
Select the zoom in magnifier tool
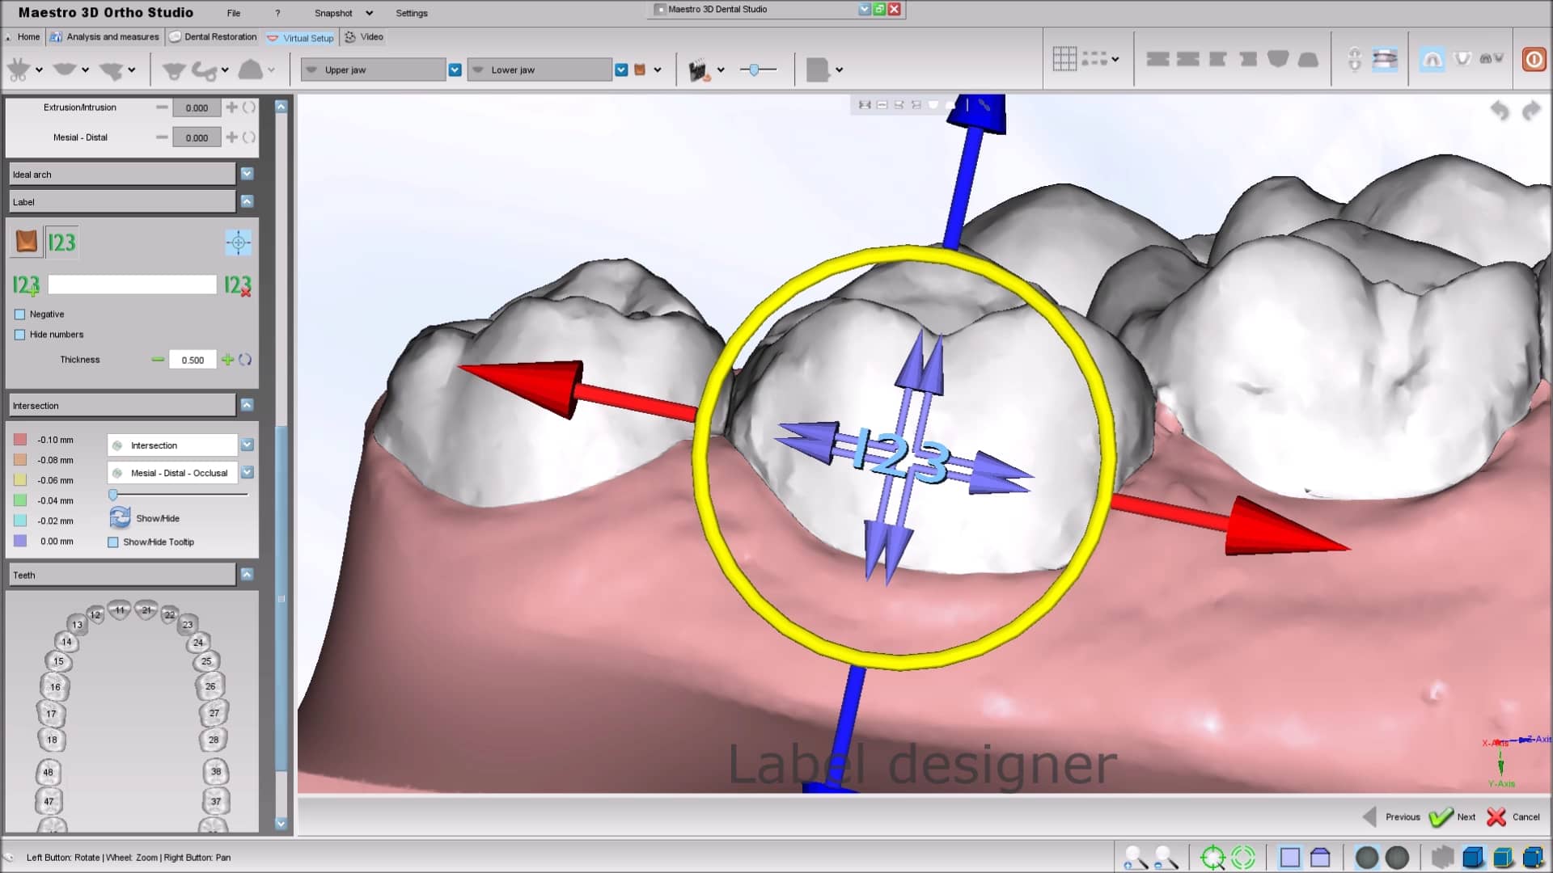pos(1134,857)
